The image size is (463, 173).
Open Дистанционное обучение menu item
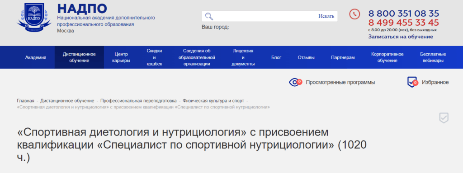[79, 57]
